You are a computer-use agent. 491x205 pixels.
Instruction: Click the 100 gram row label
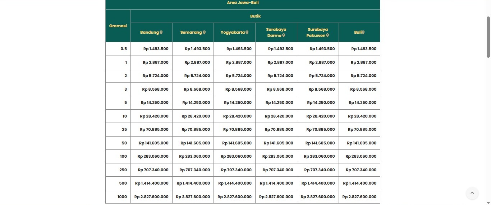[123, 156]
